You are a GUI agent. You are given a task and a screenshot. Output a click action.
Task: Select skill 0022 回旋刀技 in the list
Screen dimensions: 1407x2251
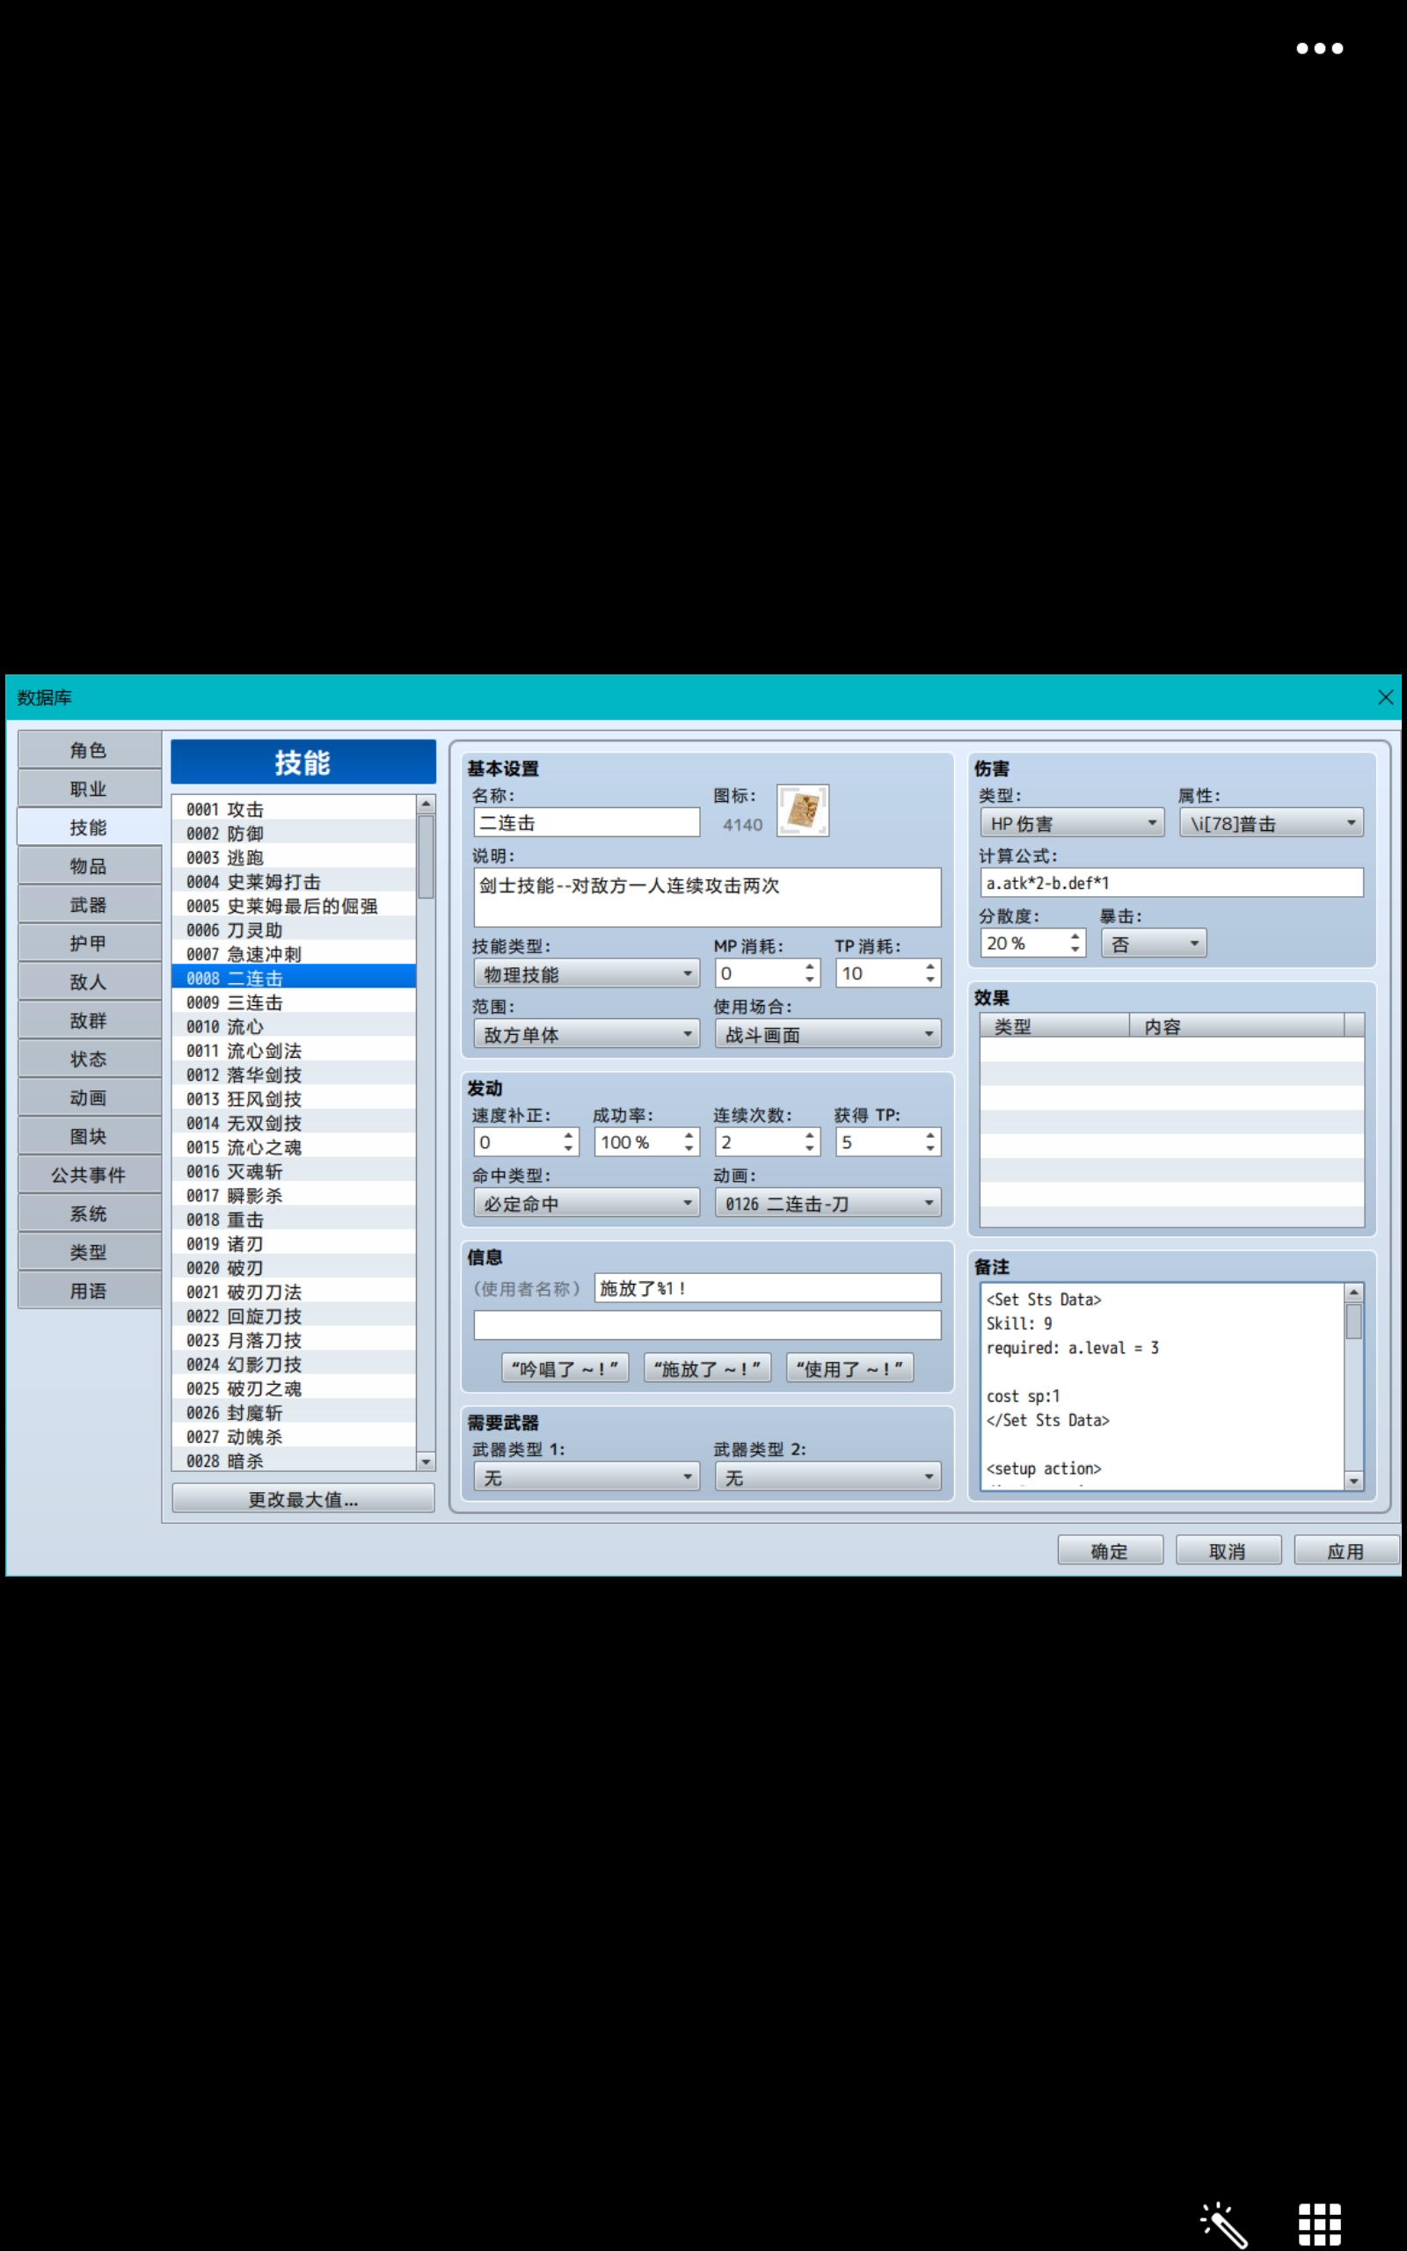click(x=294, y=1316)
